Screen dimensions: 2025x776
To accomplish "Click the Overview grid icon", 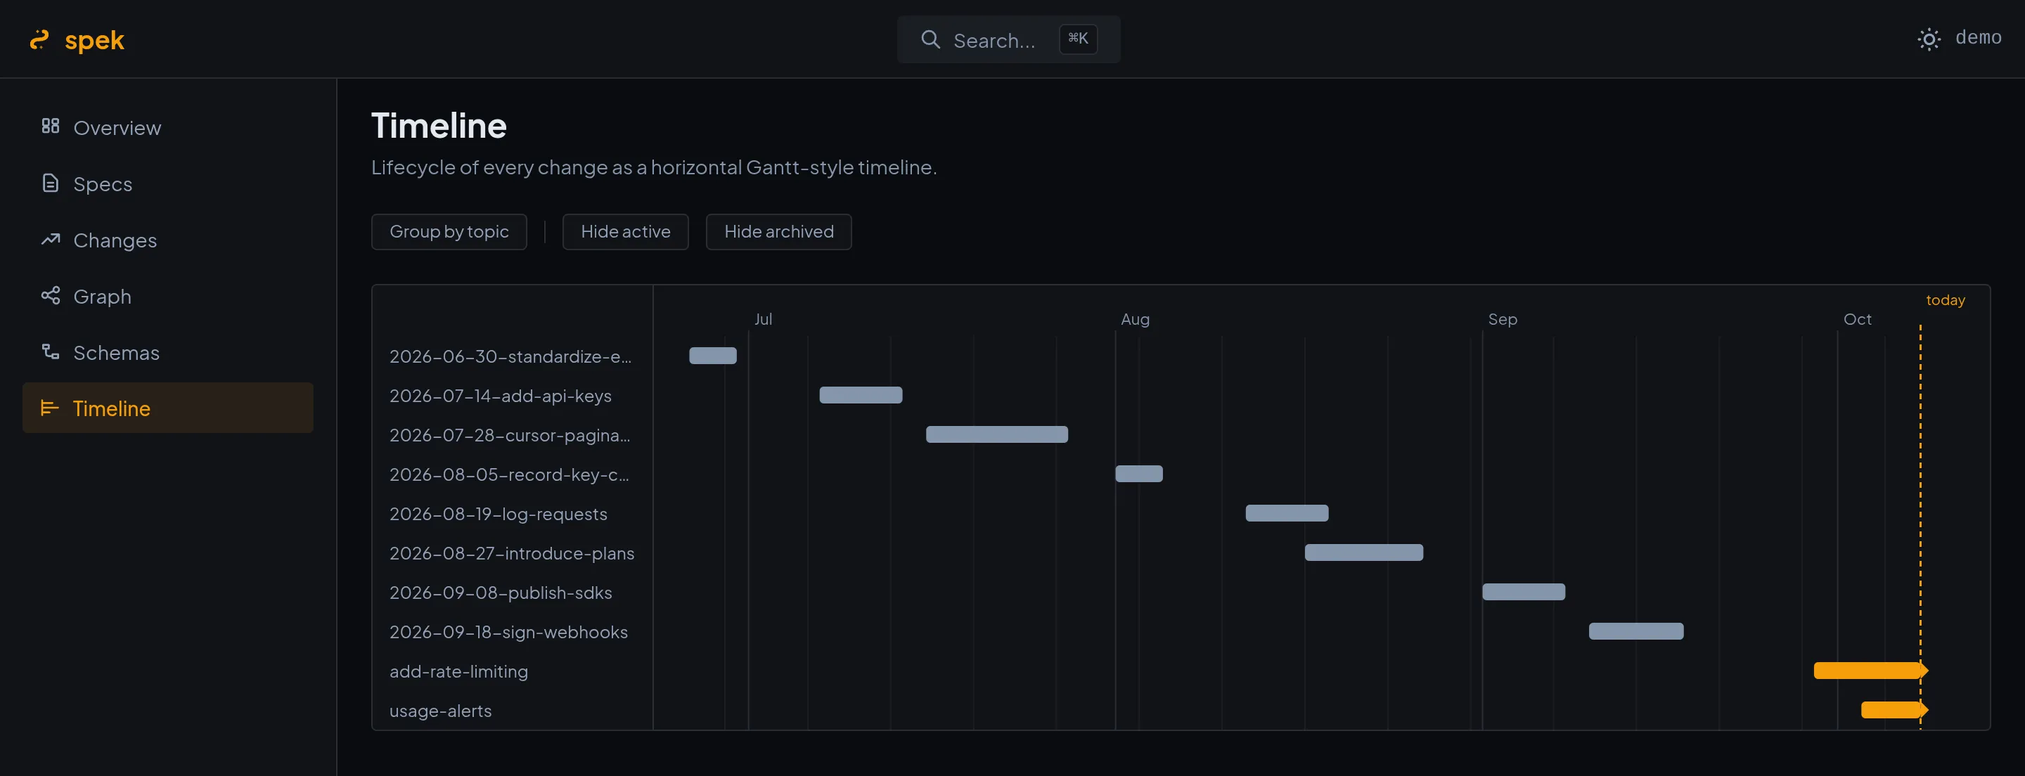I will point(51,126).
